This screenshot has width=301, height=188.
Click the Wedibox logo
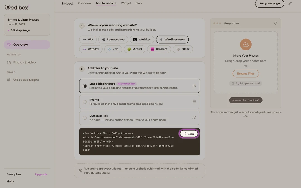pos(17,8)
